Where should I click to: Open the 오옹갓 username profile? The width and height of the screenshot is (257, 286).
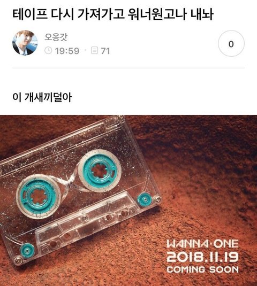56,37
